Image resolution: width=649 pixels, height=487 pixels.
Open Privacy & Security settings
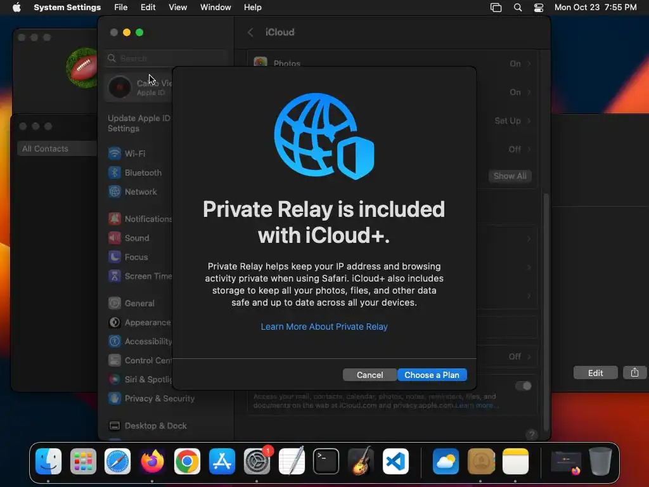[x=151, y=398]
